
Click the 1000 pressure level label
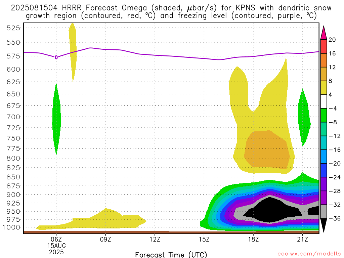click(12, 227)
